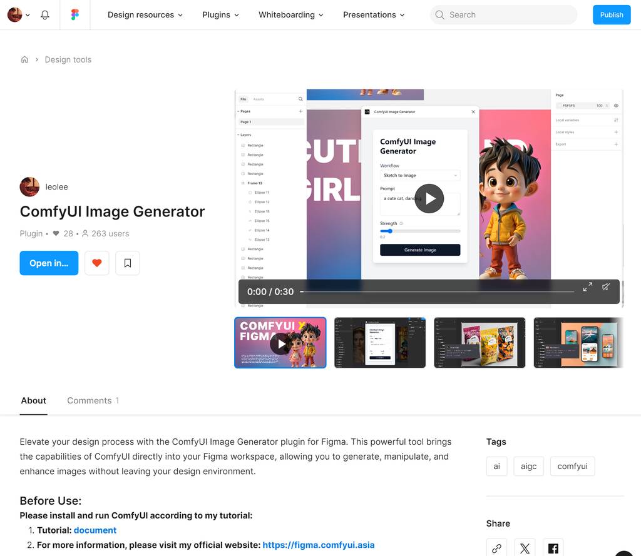641x556 pixels.
Task: Play the main preview video
Action: coord(429,198)
